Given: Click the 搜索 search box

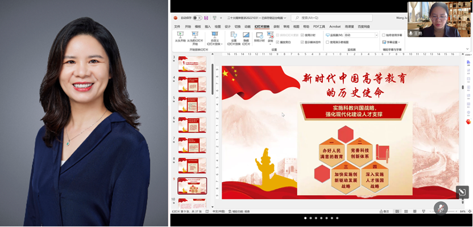Looking at the screenshot, I should [x=332, y=18].
